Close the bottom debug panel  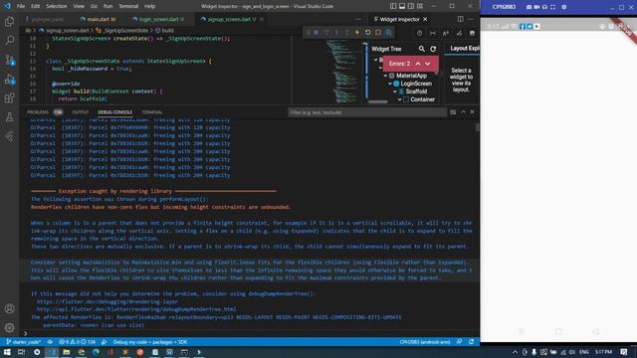point(472,112)
